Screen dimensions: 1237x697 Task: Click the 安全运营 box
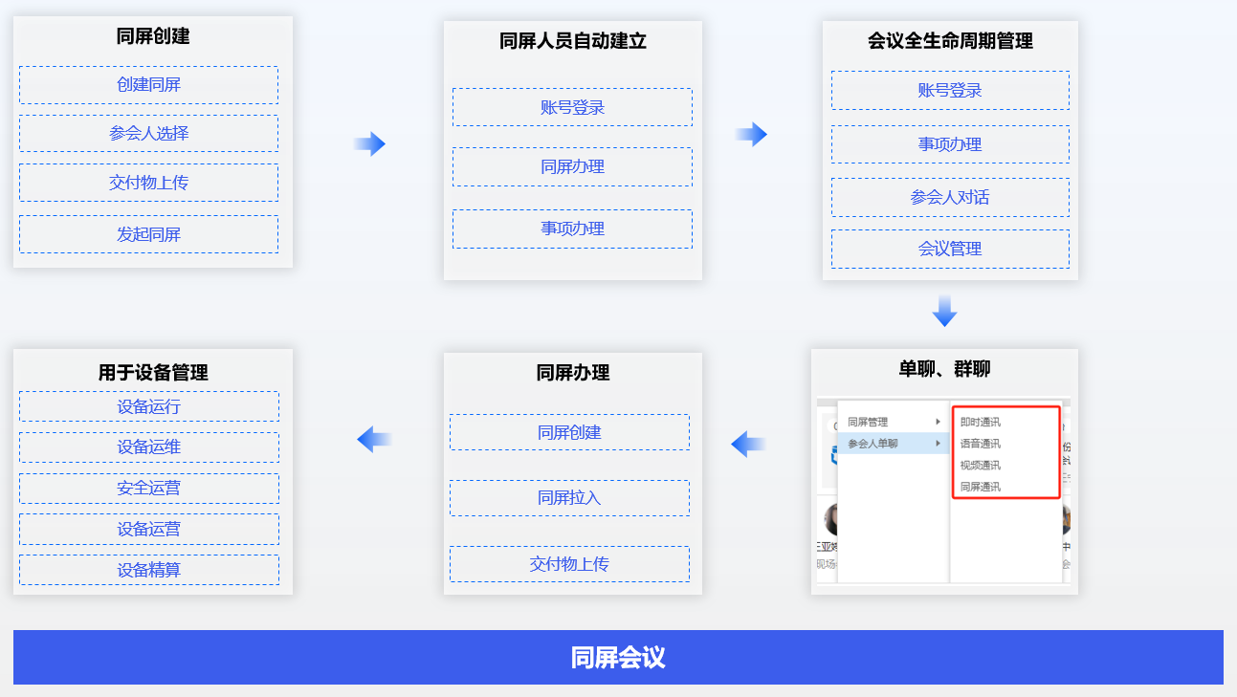pyautogui.click(x=149, y=489)
